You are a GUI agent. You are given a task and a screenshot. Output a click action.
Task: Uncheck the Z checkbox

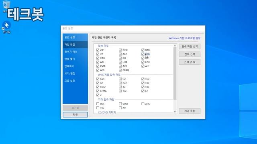(x=98, y=95)
